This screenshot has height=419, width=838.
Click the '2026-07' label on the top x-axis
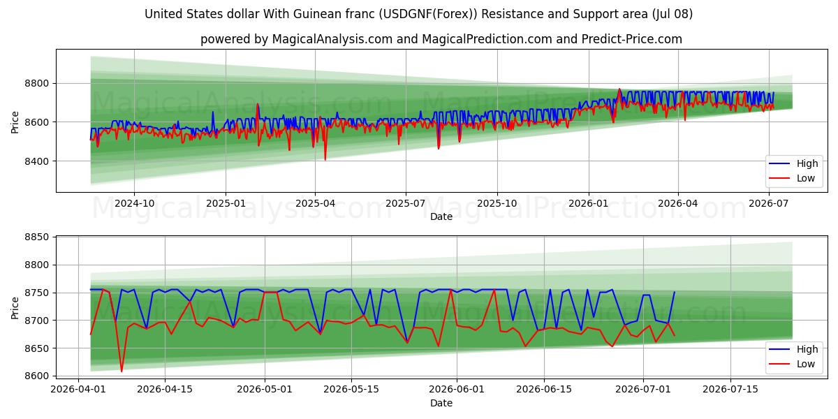point(769,203)
